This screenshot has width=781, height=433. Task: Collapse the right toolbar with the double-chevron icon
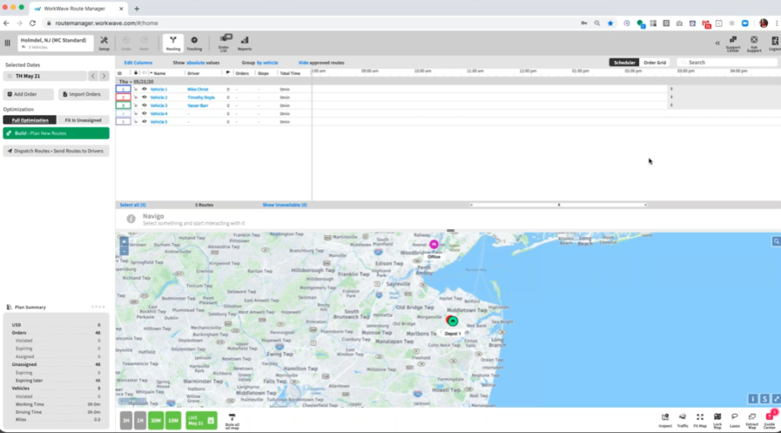(717, 43)
